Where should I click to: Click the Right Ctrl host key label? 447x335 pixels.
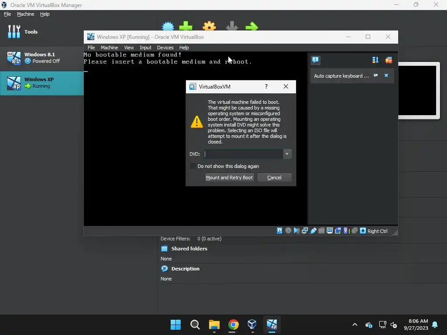[x=378, y=231]
